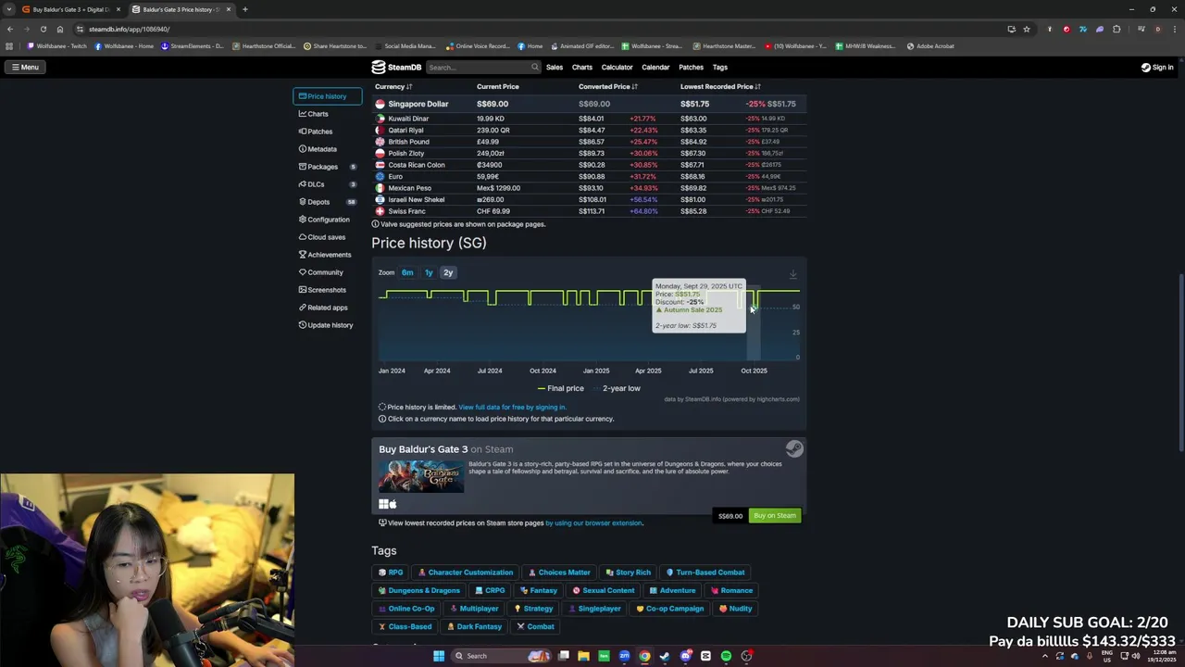The image size is (1185, 667).
Task: Open the RPG tag
Action: coord(391,573)
